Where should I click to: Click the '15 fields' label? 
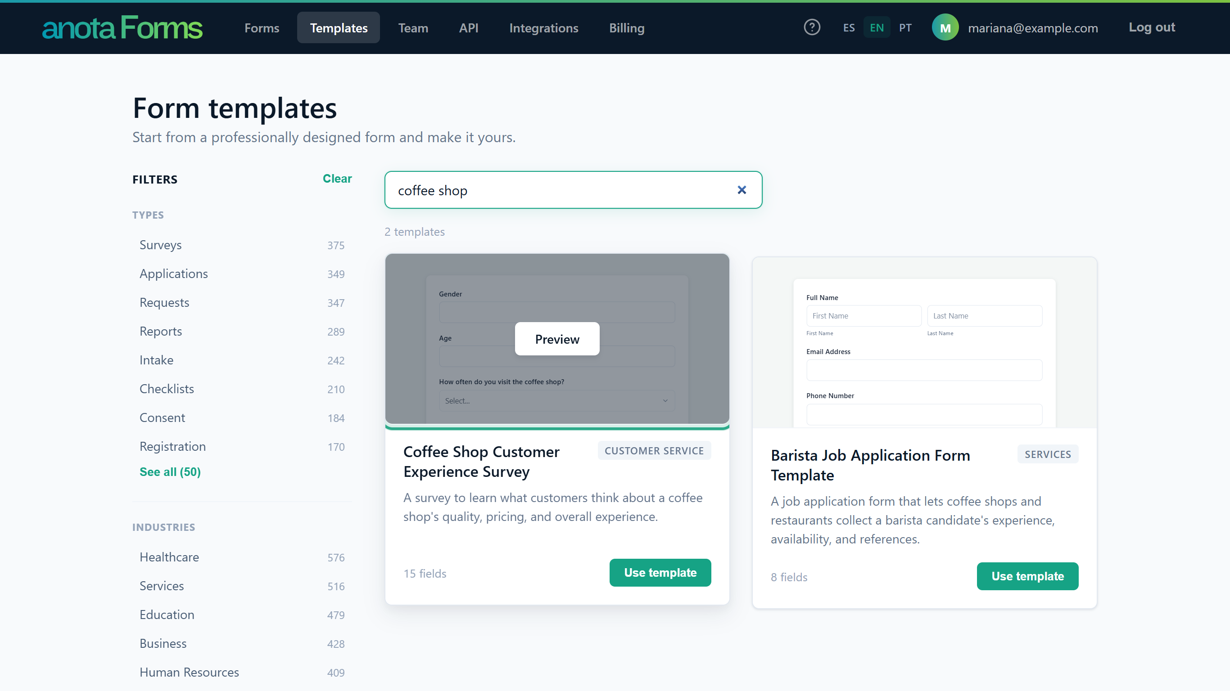[425, 573]
